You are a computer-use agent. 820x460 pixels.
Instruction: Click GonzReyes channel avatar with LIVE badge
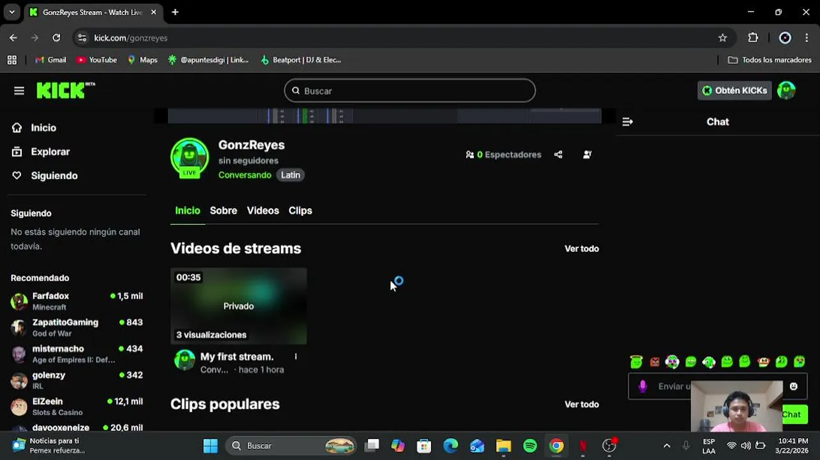pyautogui.click(x=189, y=157)
